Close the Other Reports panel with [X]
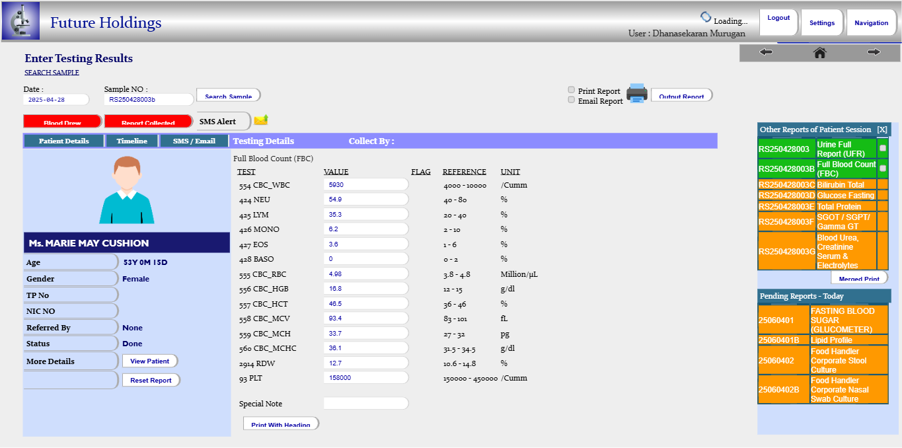 coord(882,130)
